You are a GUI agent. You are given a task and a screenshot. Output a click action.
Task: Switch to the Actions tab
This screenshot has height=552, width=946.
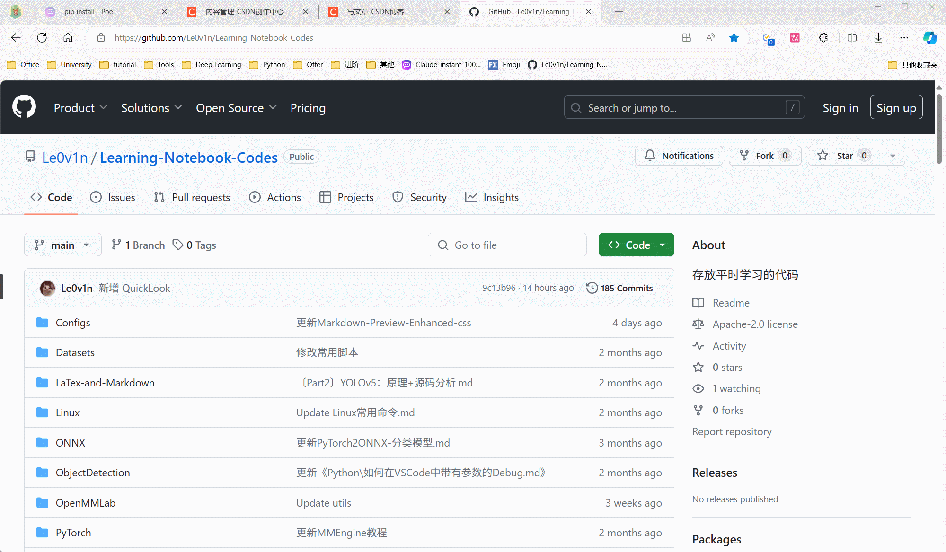click(x=275, y=197)
